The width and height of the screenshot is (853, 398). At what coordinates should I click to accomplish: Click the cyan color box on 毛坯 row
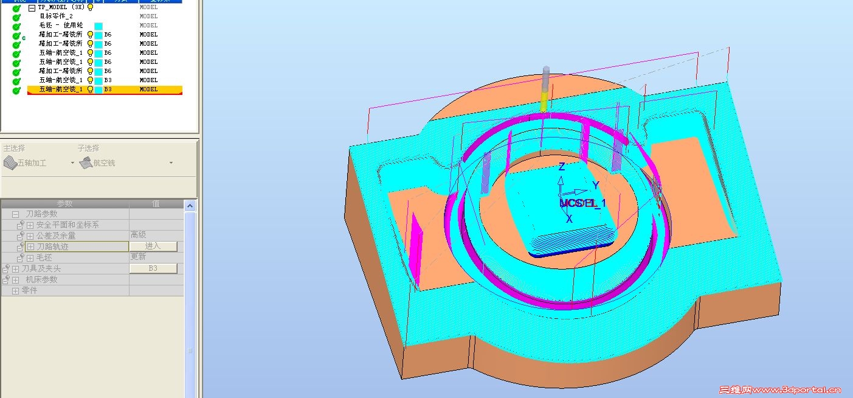pos(98,26)
